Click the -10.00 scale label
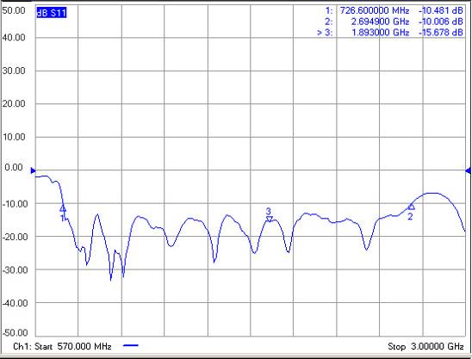This screenshot has width=472, height=359. pos(15,204)
